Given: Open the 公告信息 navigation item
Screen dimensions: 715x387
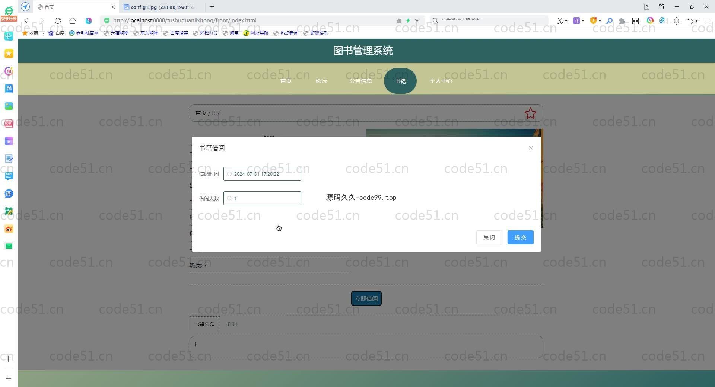Looking at the screenshot, I should tap(360, 81).
